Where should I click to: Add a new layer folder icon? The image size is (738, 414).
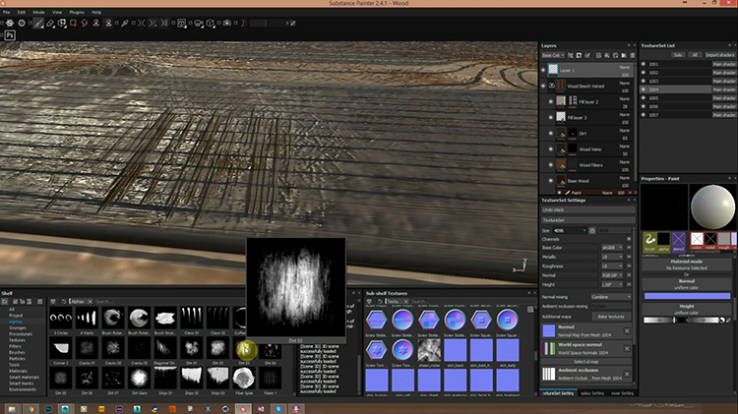(x=624, y=55)
